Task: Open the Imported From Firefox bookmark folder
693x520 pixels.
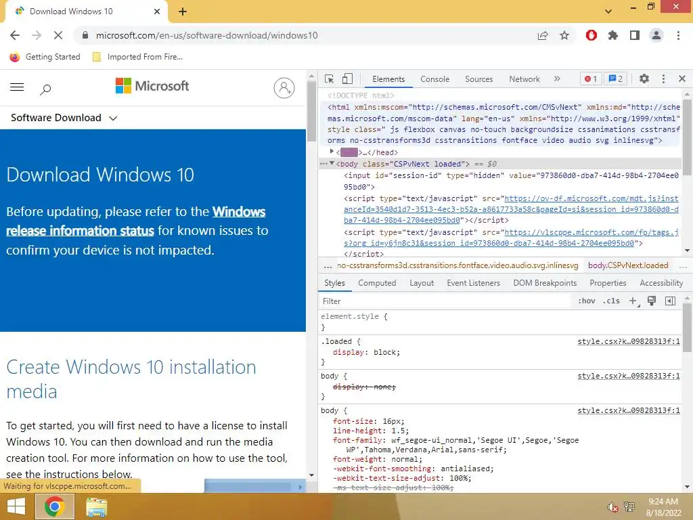Action: pyautogui.click(x=137, y=57)
